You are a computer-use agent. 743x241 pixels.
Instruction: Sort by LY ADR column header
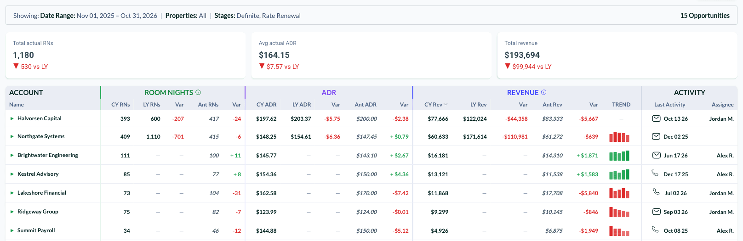[302, 105]
